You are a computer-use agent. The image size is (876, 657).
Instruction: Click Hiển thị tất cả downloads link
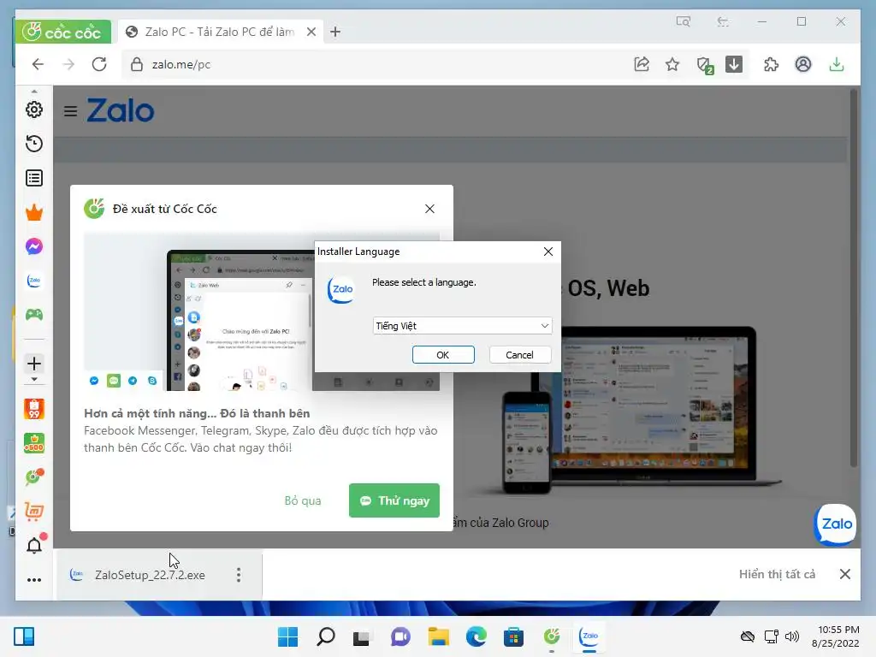777,574
